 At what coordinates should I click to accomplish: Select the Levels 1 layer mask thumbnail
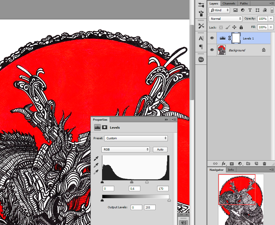pyautogui.click(x=236, y=38)
